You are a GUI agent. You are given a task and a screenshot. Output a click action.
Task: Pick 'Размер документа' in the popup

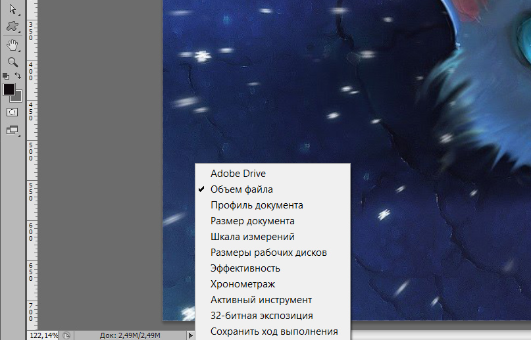click(252, 221)
